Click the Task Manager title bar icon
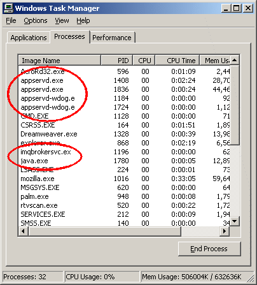 point(9,8)
